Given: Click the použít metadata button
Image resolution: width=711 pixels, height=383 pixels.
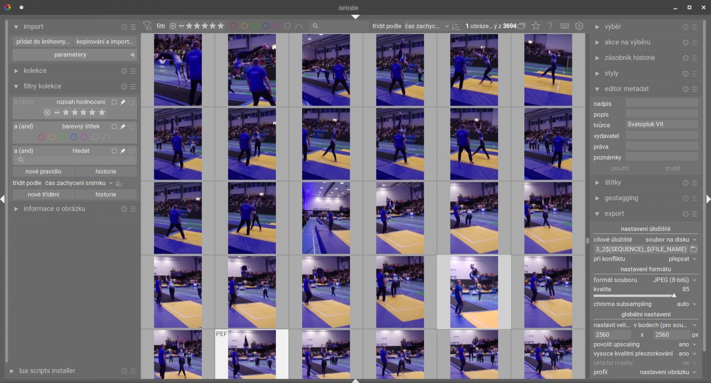Looking at the screenshot, I should pos(620,169).
